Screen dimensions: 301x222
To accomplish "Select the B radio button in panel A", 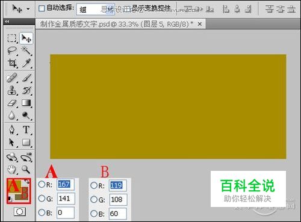I will point(42,212).
